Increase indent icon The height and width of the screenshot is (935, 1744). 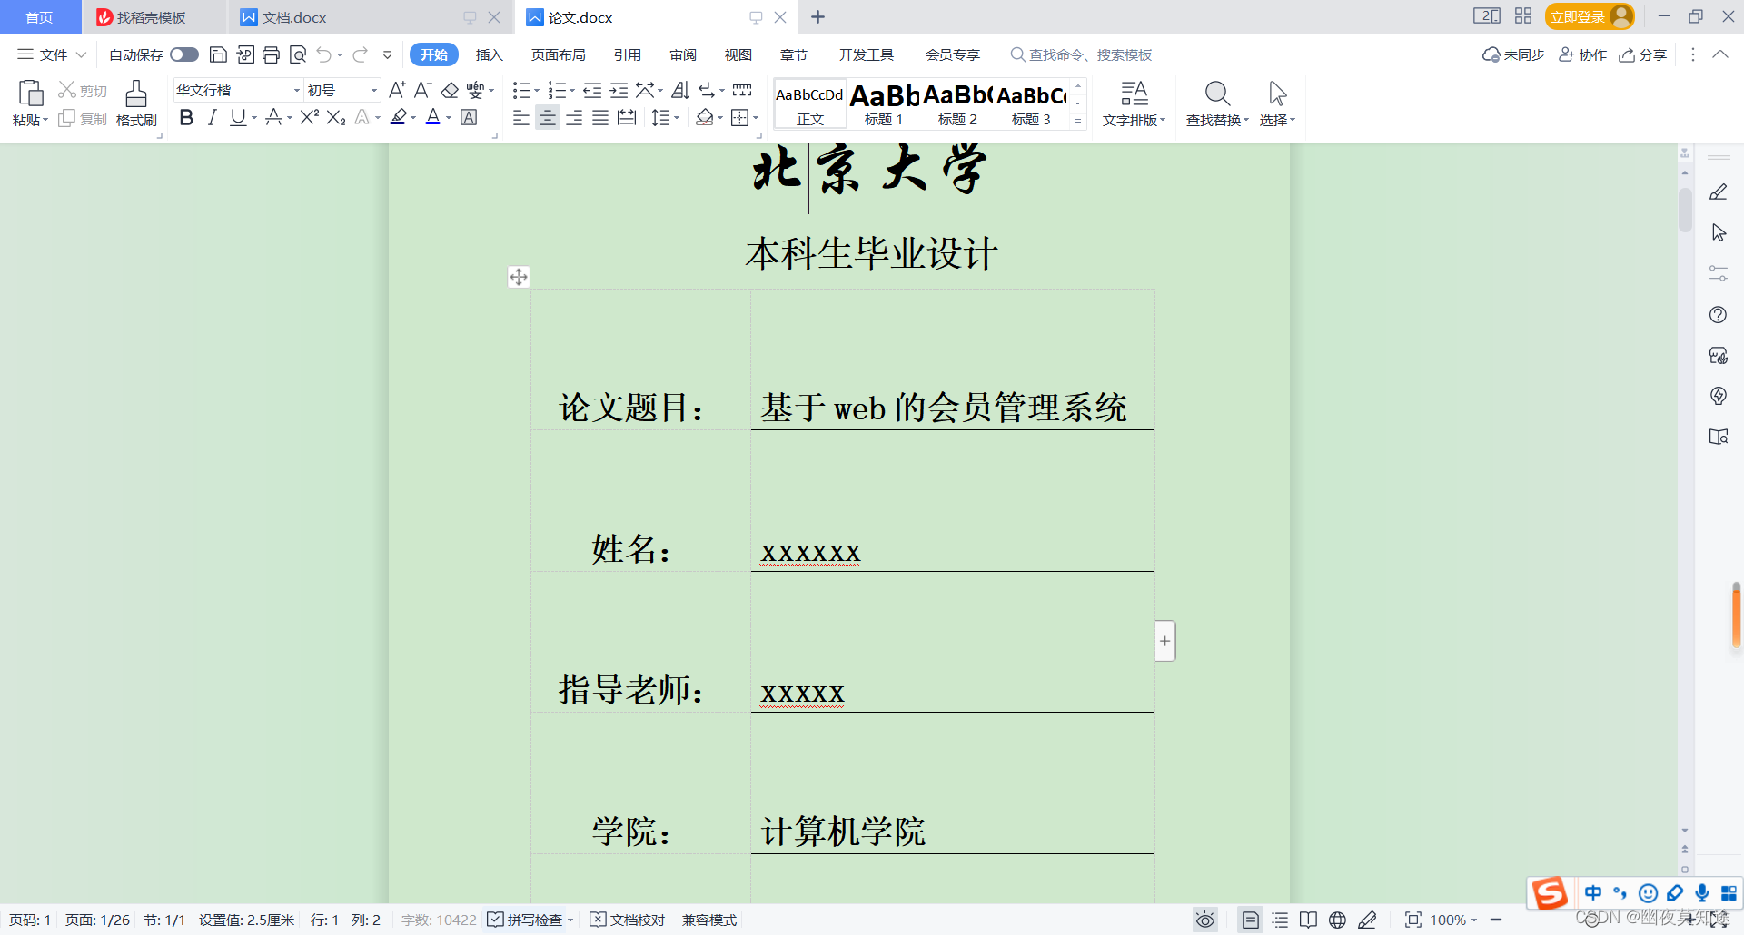tap(619, 90)
